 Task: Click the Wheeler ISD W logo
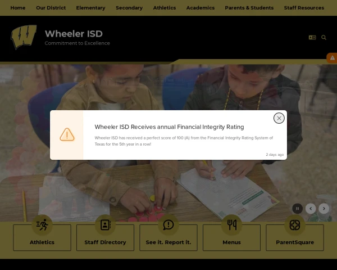tap(24, 37)
